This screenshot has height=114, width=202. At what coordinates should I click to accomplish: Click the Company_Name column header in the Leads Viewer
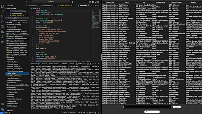pos(160,2)
